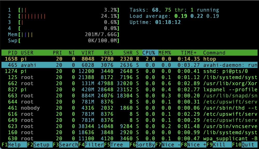The width and height of the screenshot is (259, 149).
Task: Click the 47988 RES value for Xorg
Action: tap(105, 83)
